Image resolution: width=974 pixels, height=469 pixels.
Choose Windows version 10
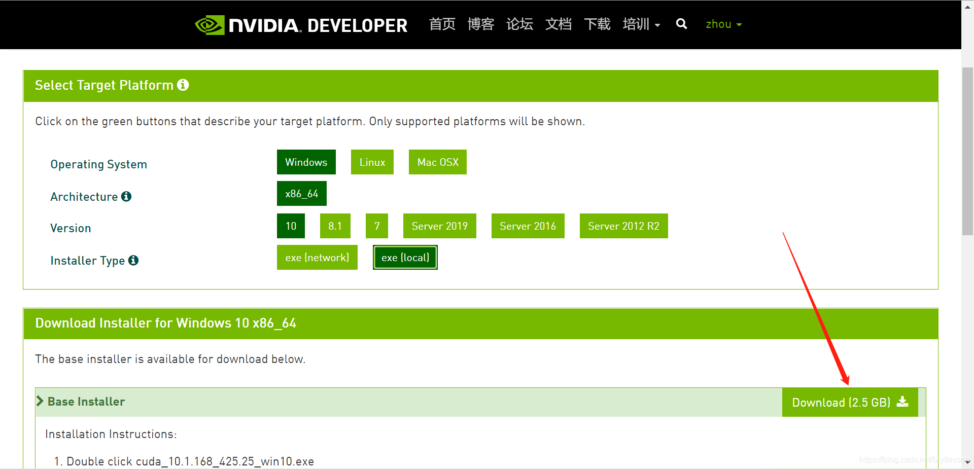pos(291,226)
